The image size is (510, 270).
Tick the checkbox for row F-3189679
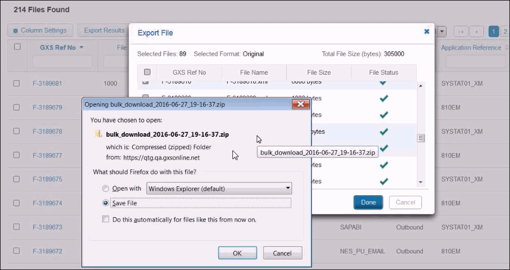pyautogui.click(x=17, y=107)
